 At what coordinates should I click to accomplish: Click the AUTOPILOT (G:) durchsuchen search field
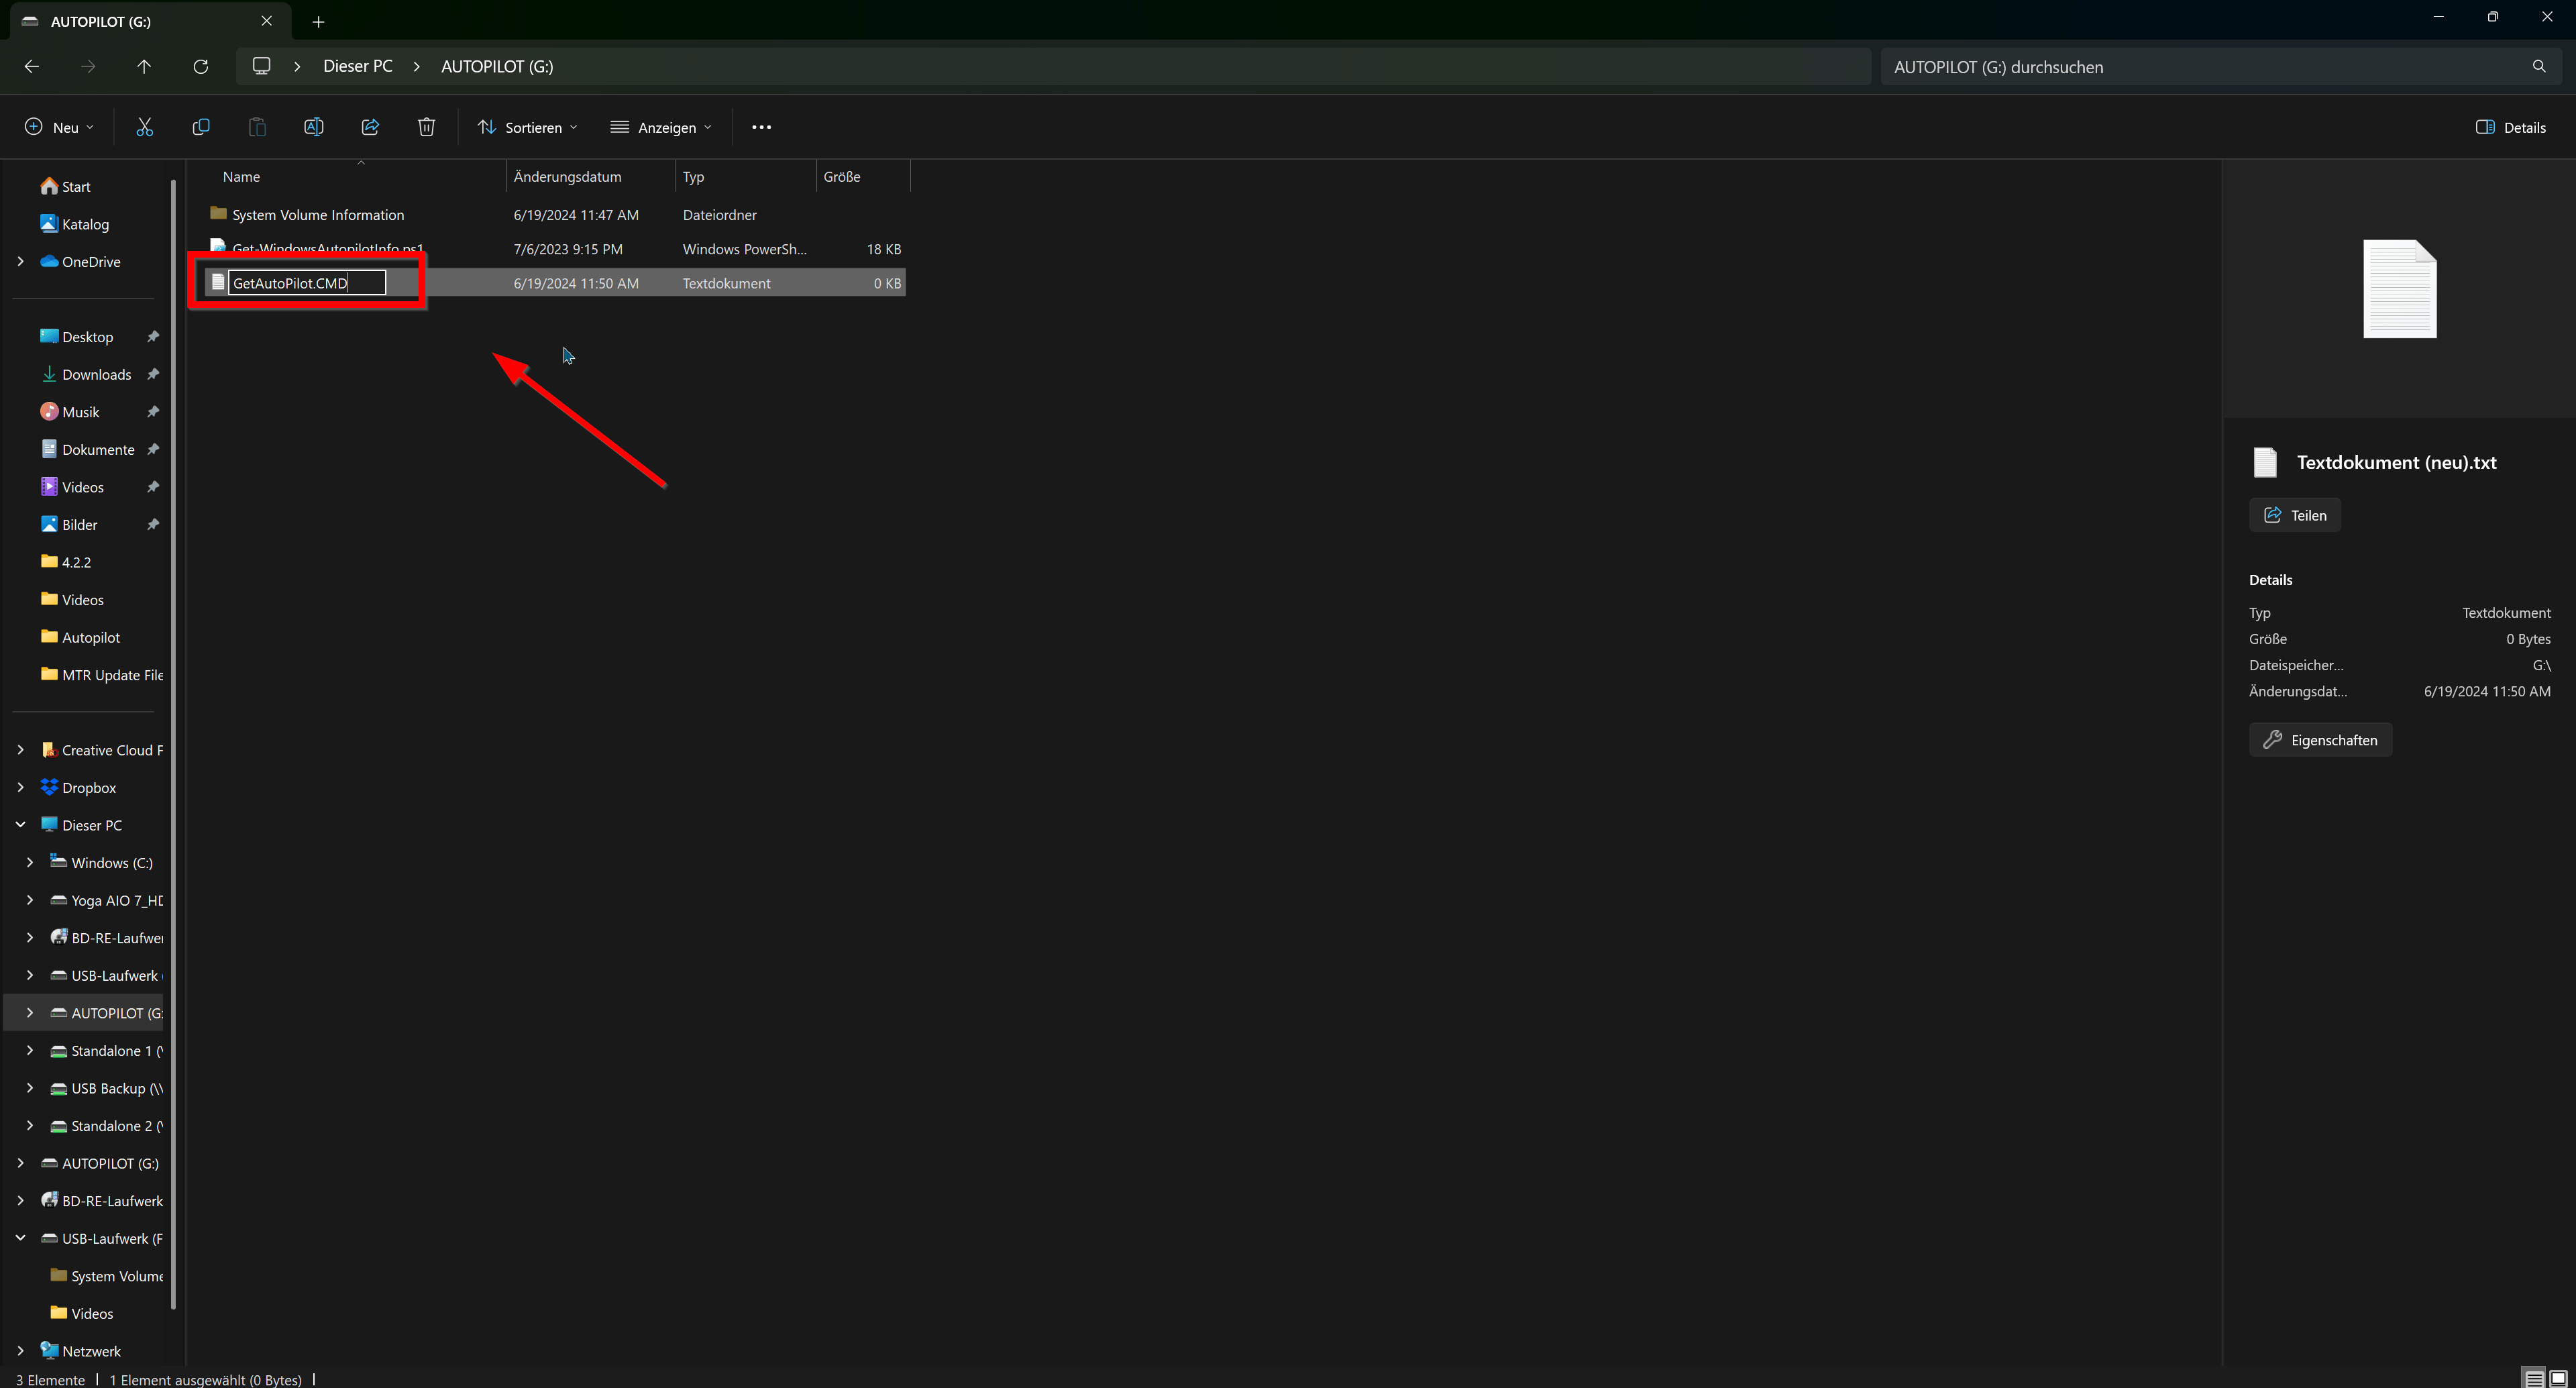pos(2200,67)
